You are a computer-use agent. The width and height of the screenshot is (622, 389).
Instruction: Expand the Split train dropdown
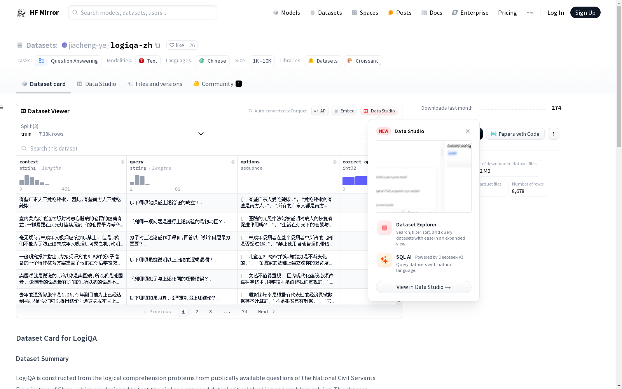[x=112, y=130]
